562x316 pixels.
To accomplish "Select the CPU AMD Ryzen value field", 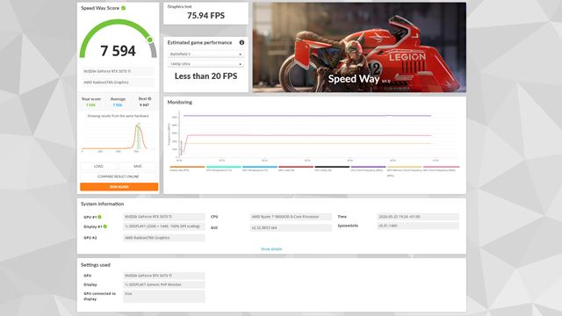I will [x=291, y=217].
